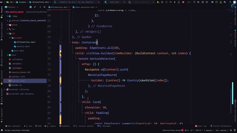
Task: Open the Flutter Performance tool window
Action: click(221, 126)
